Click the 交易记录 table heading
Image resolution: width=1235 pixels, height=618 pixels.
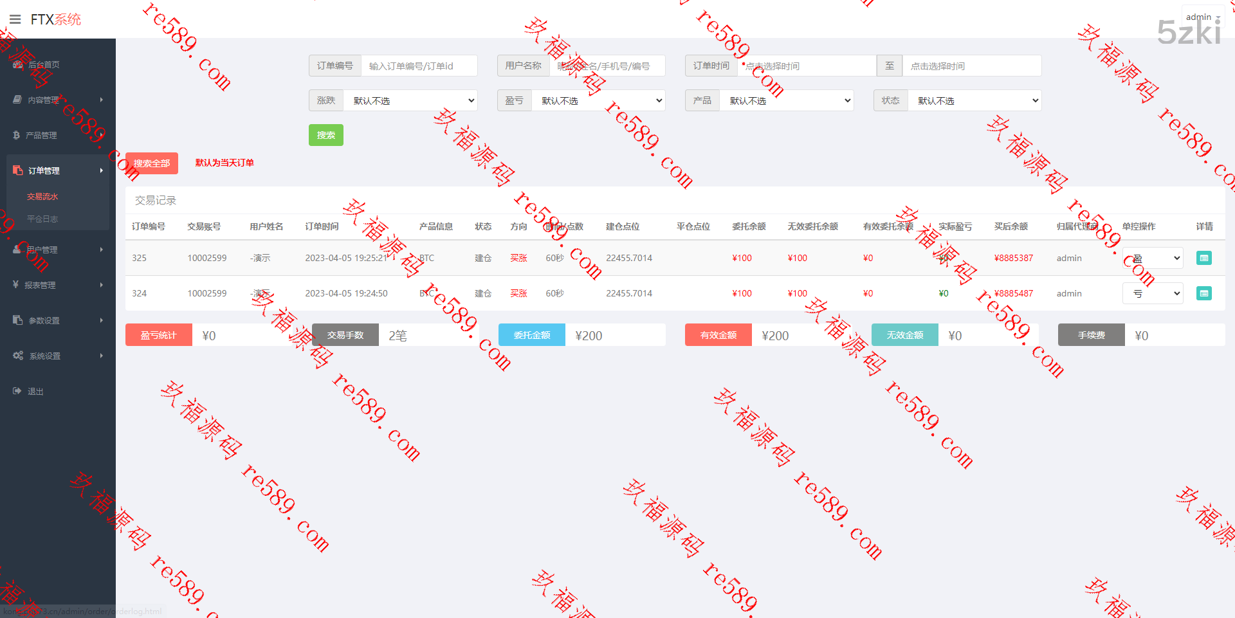tap(156, 201)
